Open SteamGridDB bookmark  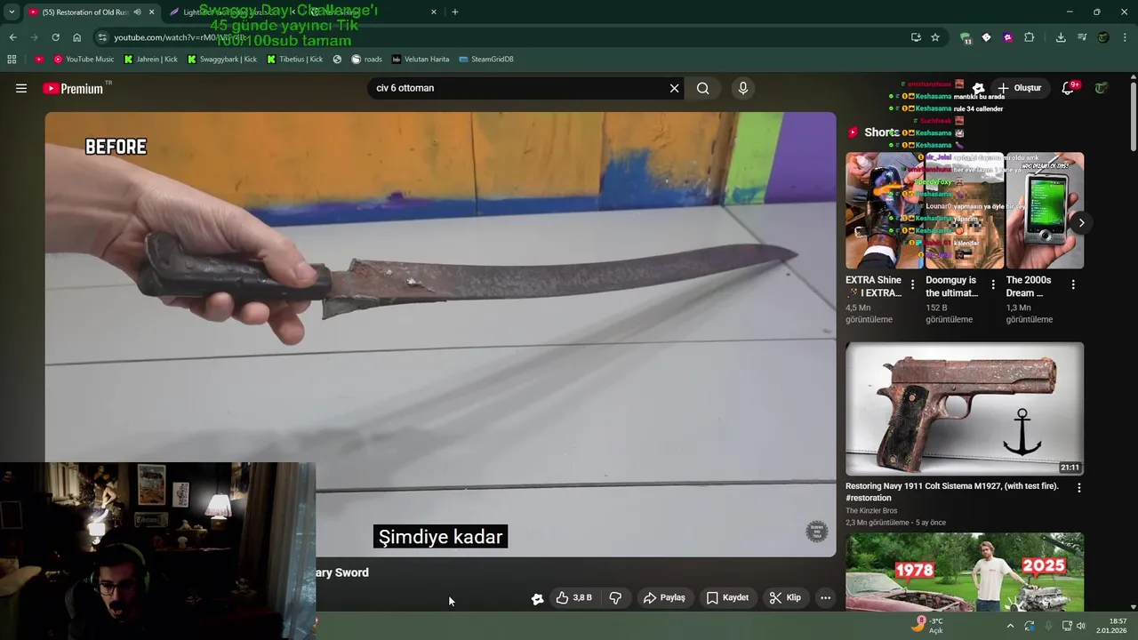[x=486, y=60]
